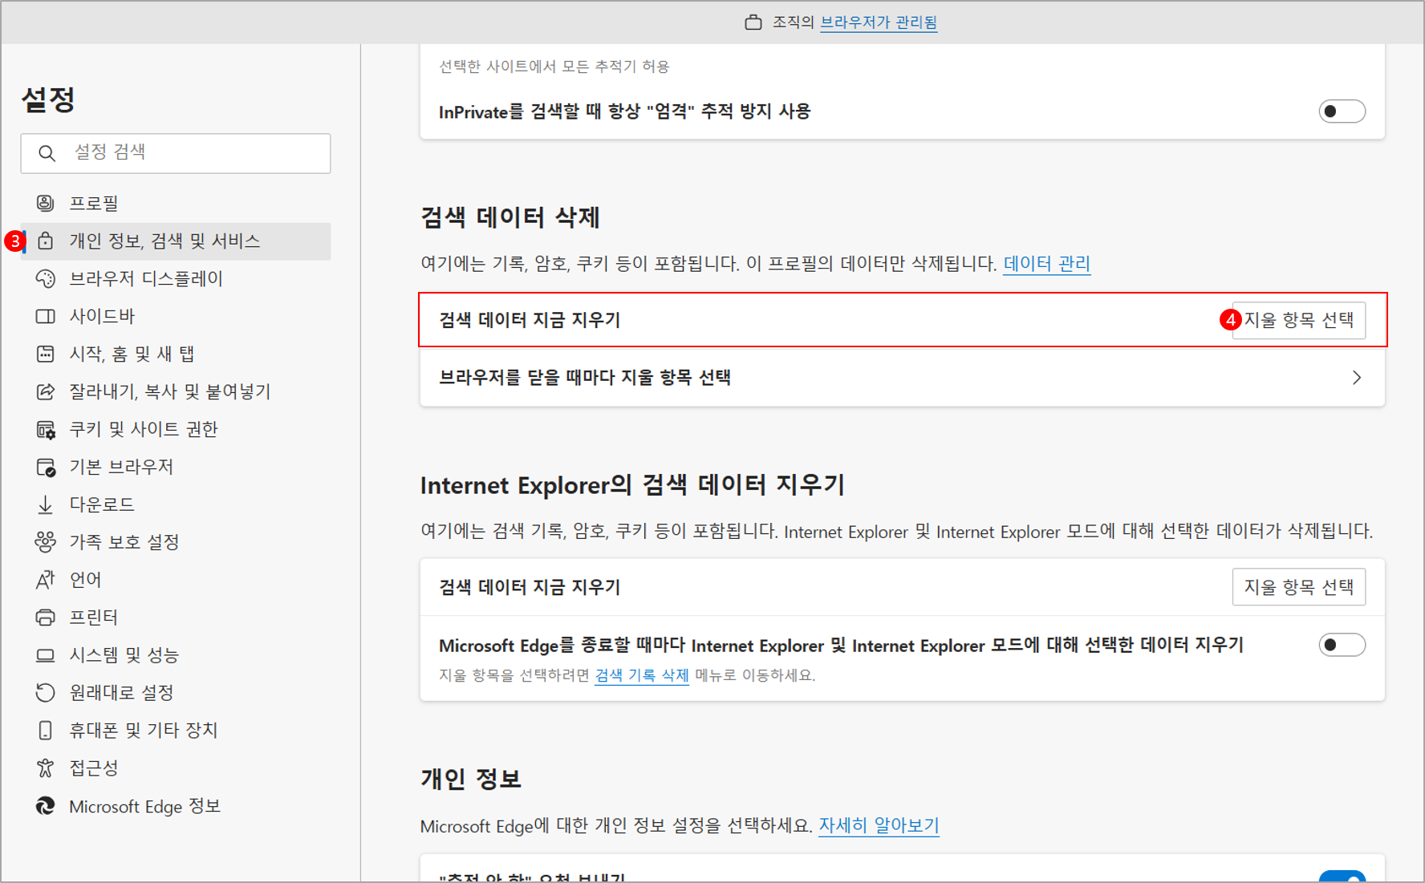Disable the Do Not Track request toggle
The image size is (1425, 883).
(x=1341, y=877)
